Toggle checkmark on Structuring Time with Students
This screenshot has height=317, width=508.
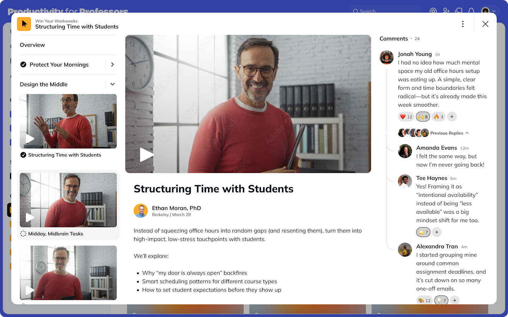tap(23, 155)
